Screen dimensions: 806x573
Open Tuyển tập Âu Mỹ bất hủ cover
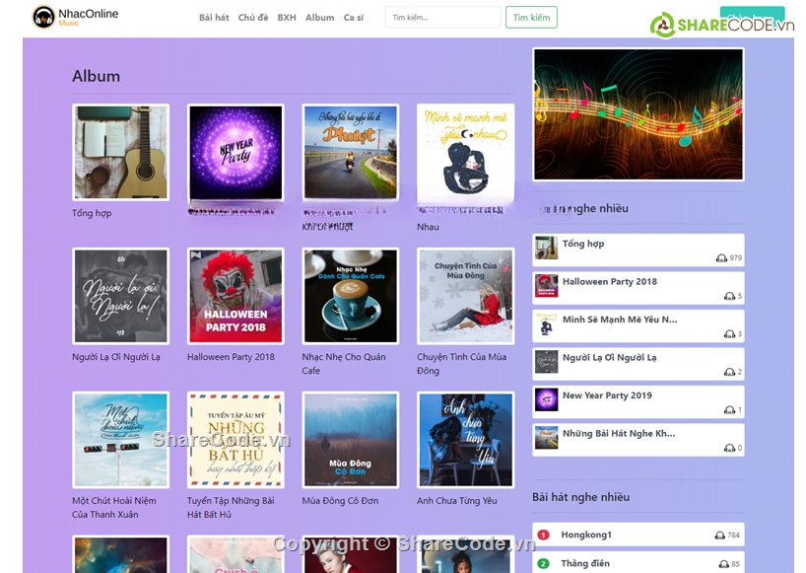click(235, 440)
